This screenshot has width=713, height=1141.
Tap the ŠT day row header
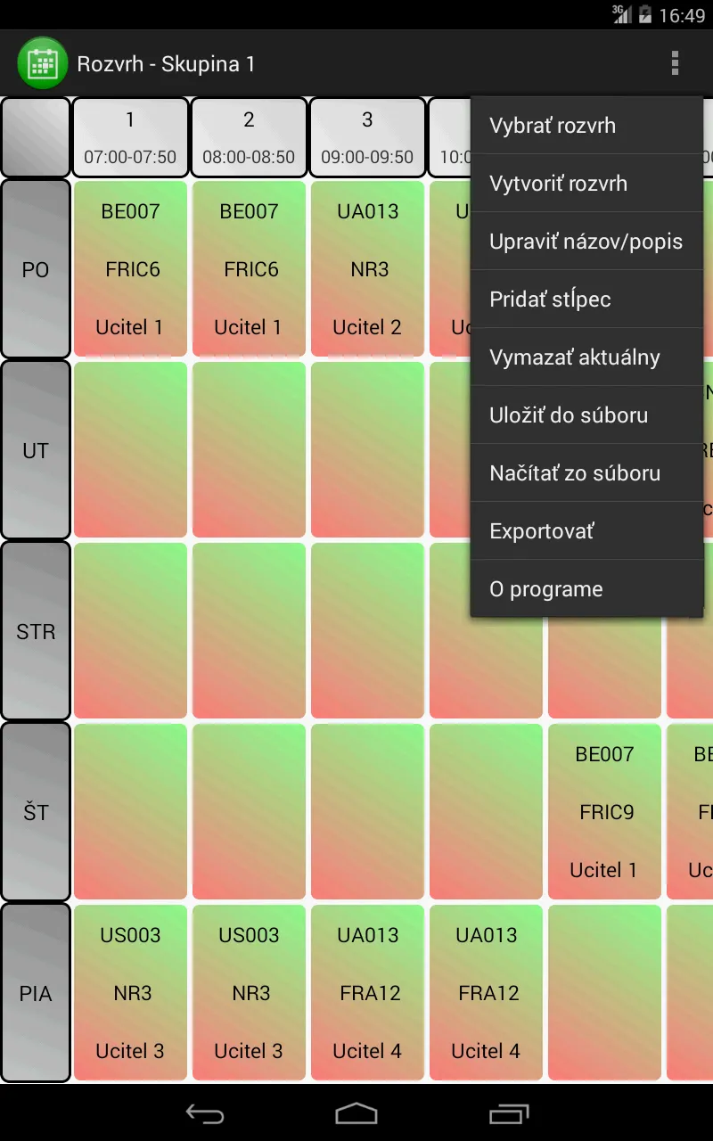coord(36,812)
